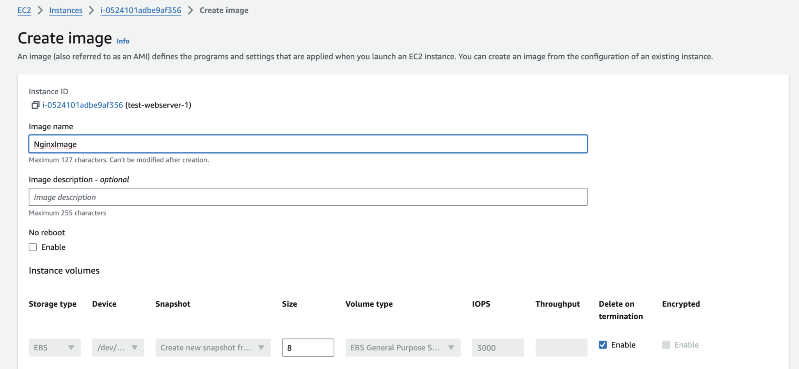Click the instance ID link under Instance ID
Image resolution: width=799 pixels, height=369 pixels.
pos(82,105)
